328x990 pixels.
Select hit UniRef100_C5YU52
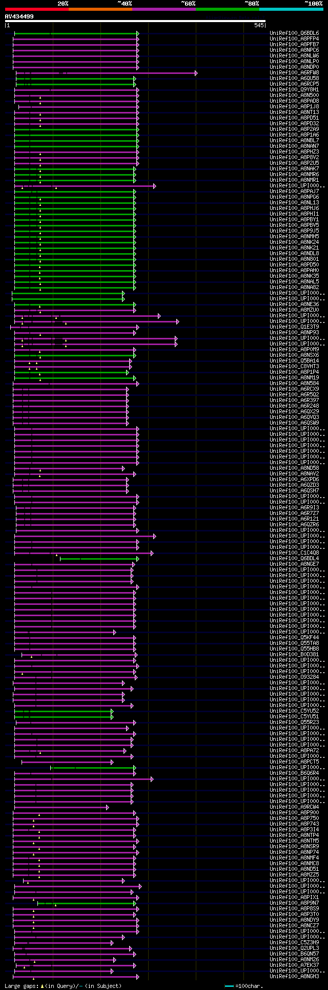point(294,711)
